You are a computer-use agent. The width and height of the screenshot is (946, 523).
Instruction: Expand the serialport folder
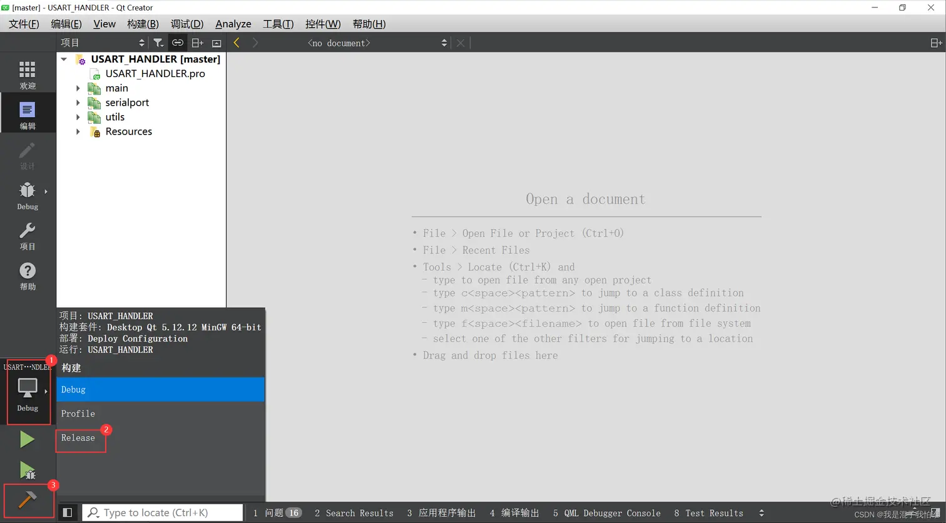[x=78, y=103]
